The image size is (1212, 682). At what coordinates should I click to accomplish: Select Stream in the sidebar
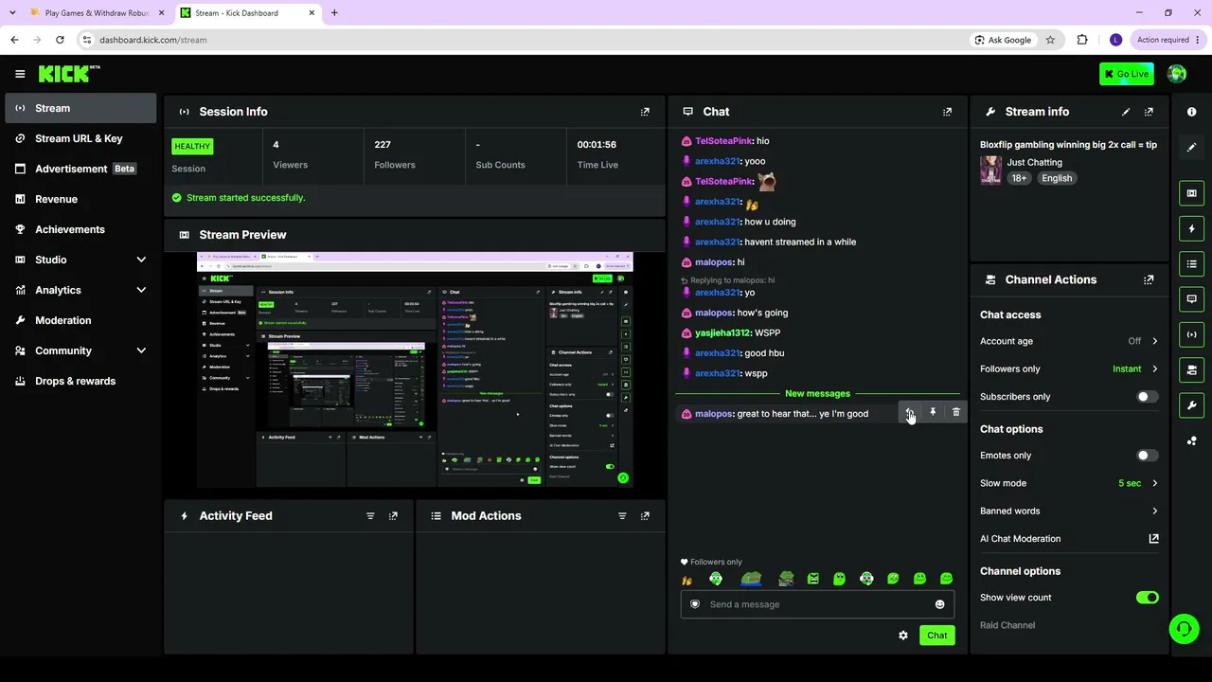coord(80,108)
